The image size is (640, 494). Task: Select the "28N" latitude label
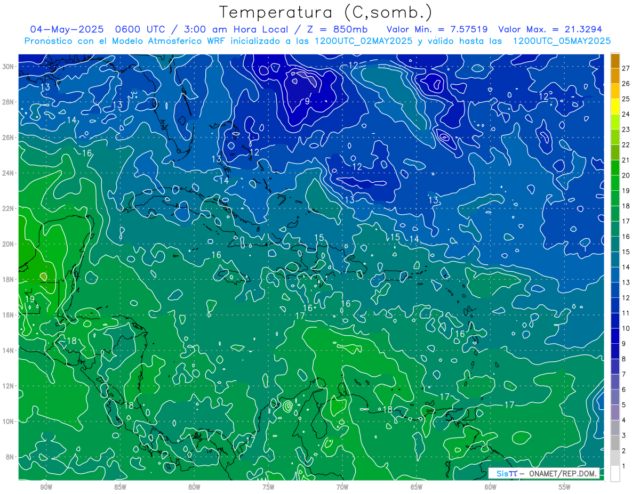8,102
